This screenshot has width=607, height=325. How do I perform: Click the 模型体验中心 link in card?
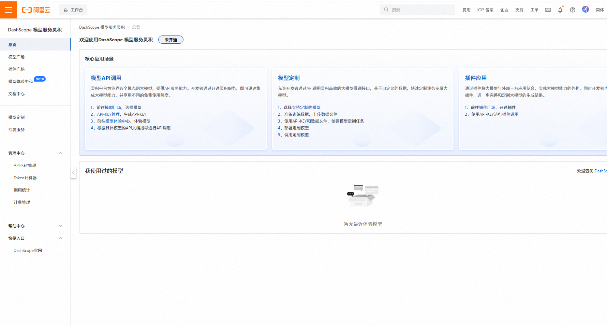click(x=118, y=121)
